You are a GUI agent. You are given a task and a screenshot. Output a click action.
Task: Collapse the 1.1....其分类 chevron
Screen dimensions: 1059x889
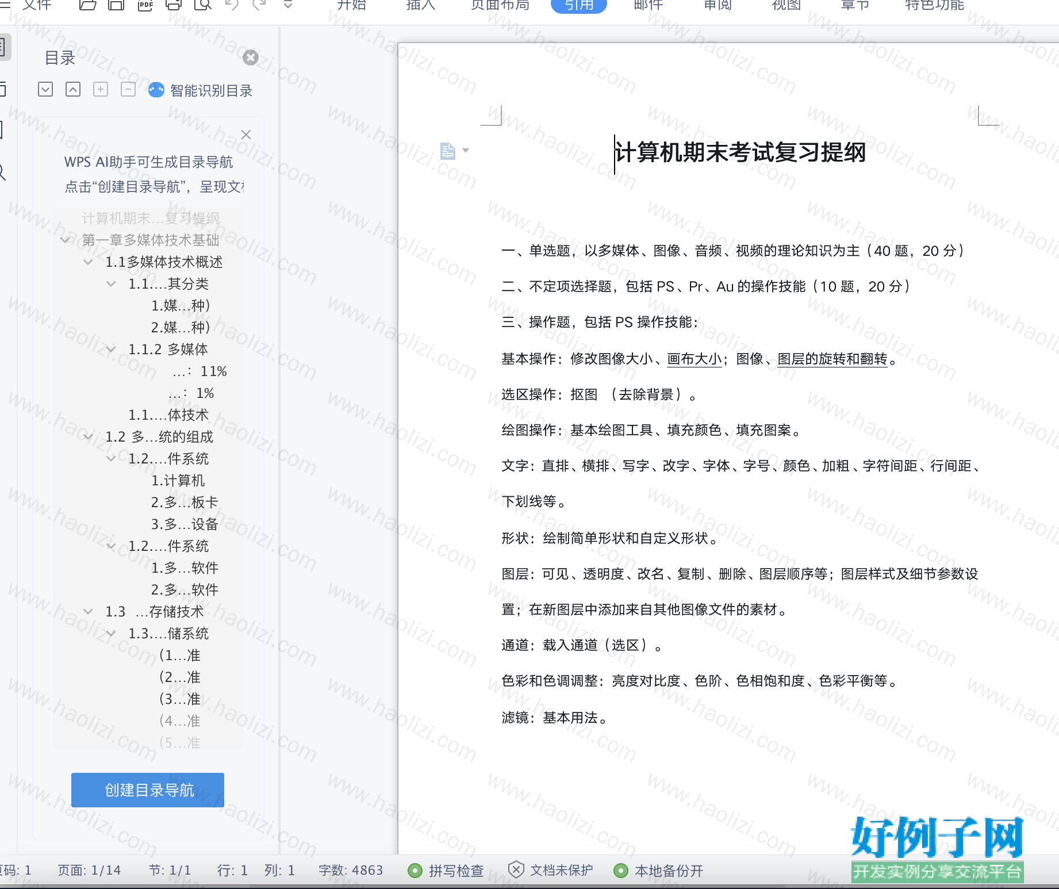[111, 283]
